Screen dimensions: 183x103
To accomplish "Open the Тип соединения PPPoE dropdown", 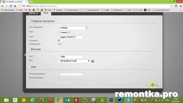I will 73,28.
